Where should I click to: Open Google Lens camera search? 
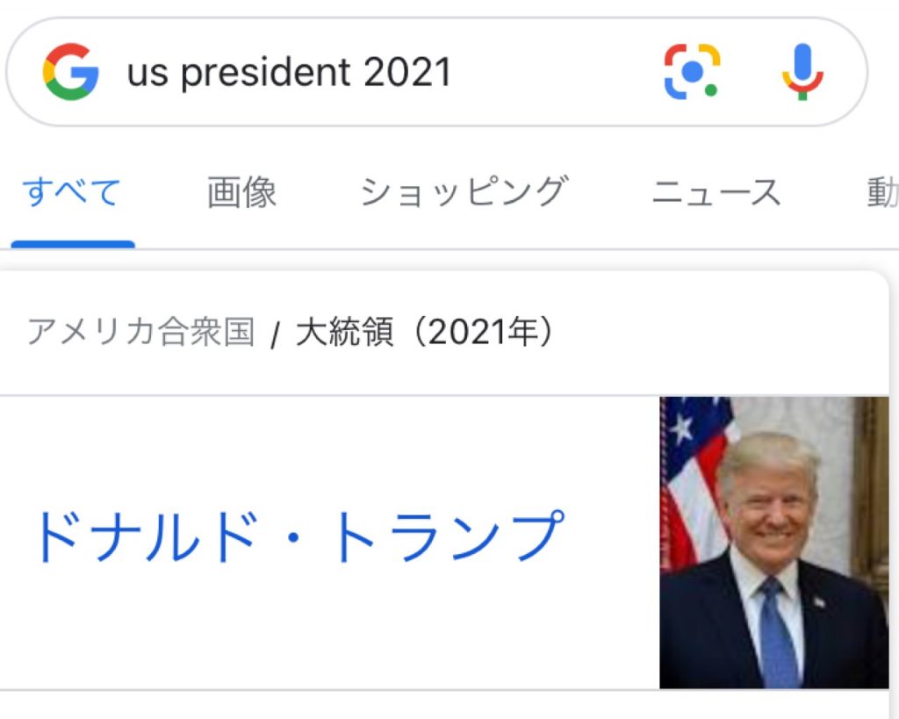(x=692, y=72)
